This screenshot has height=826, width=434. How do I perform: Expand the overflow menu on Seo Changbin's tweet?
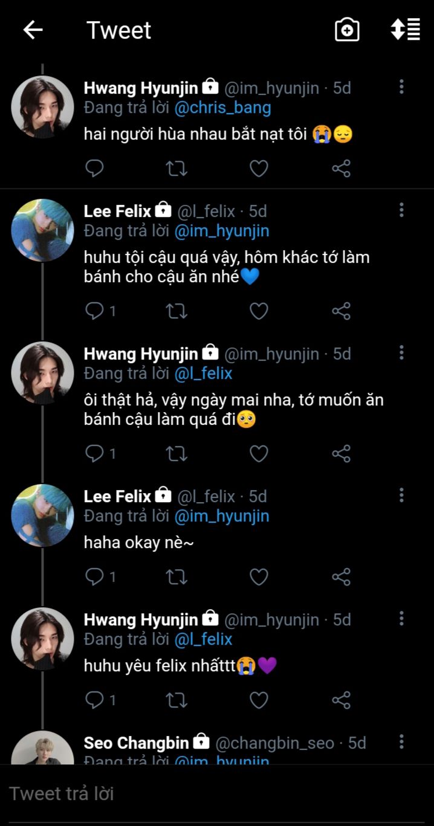[401, 742]
